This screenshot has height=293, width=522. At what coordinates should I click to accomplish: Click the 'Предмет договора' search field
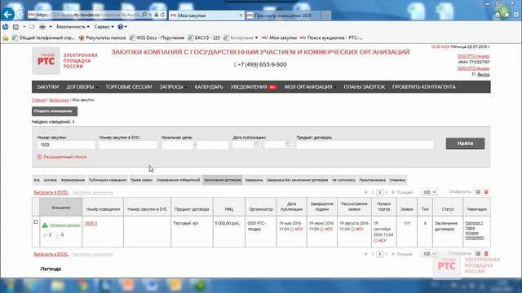click(x=365, y=145)
